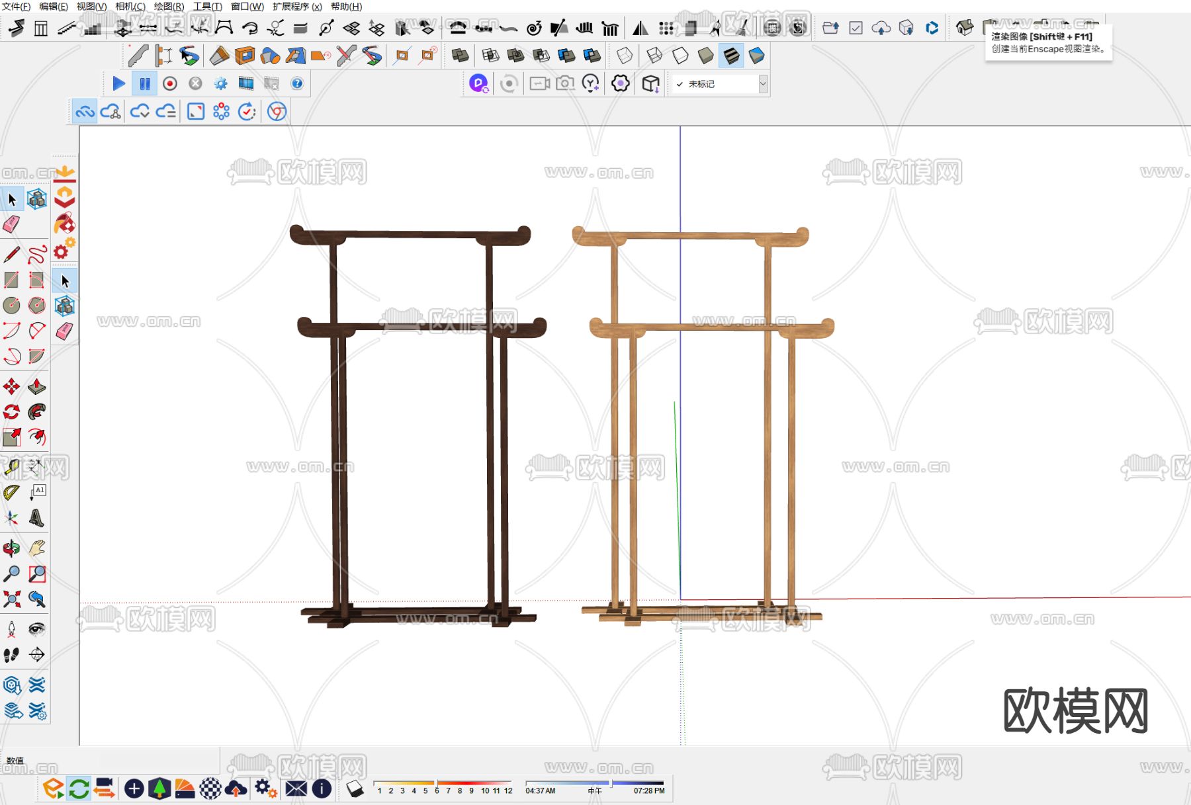
Task: Click the Zoom Extents icon
Action: pyautogui.click(x=11, y=599)
